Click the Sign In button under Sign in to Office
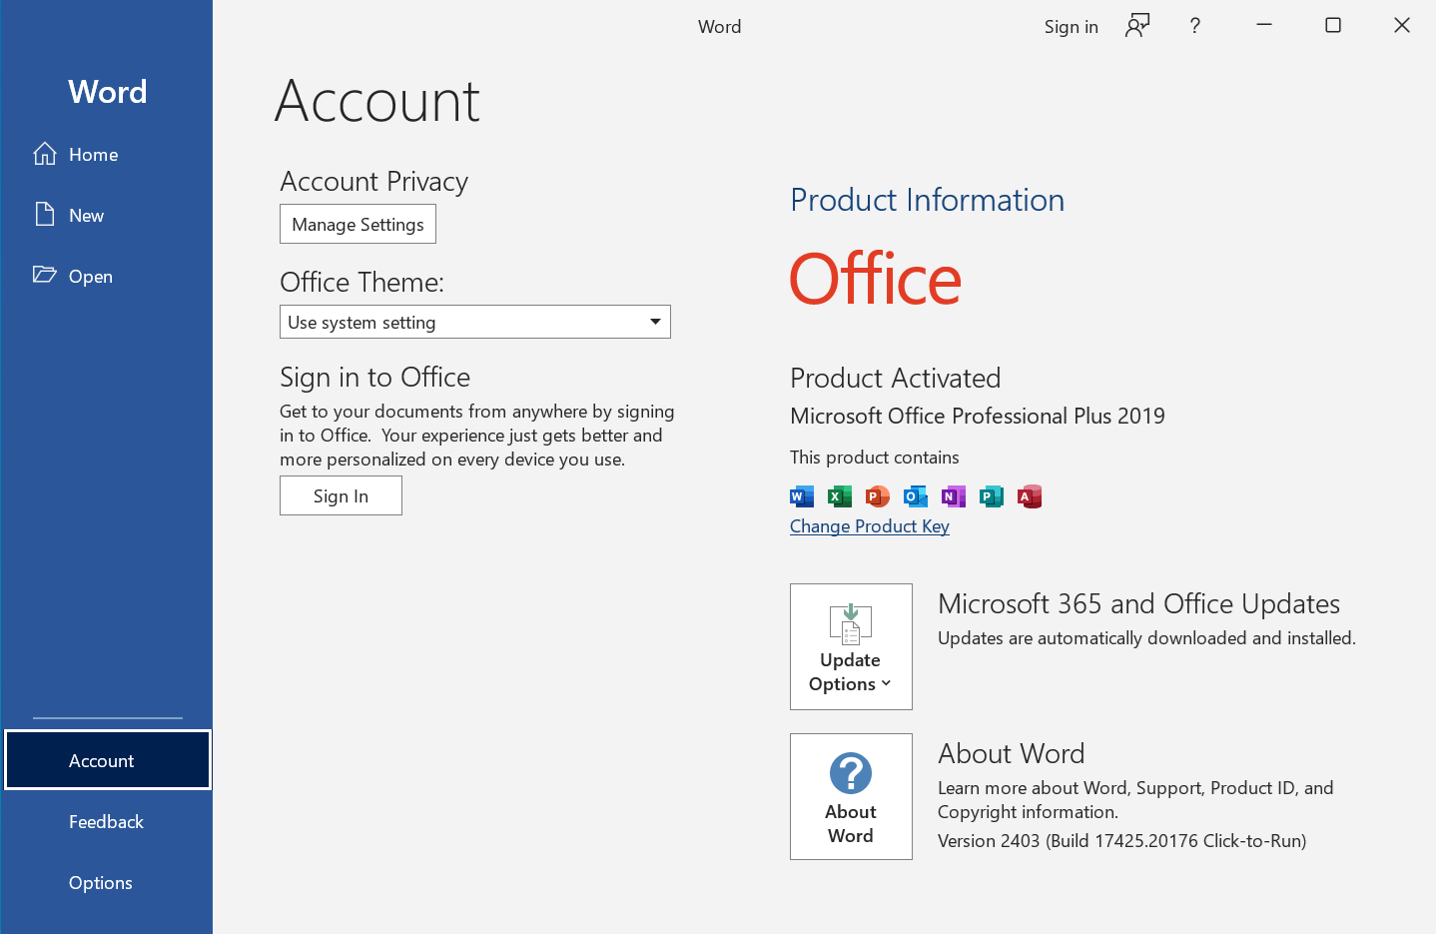 (x=341, y=495)
